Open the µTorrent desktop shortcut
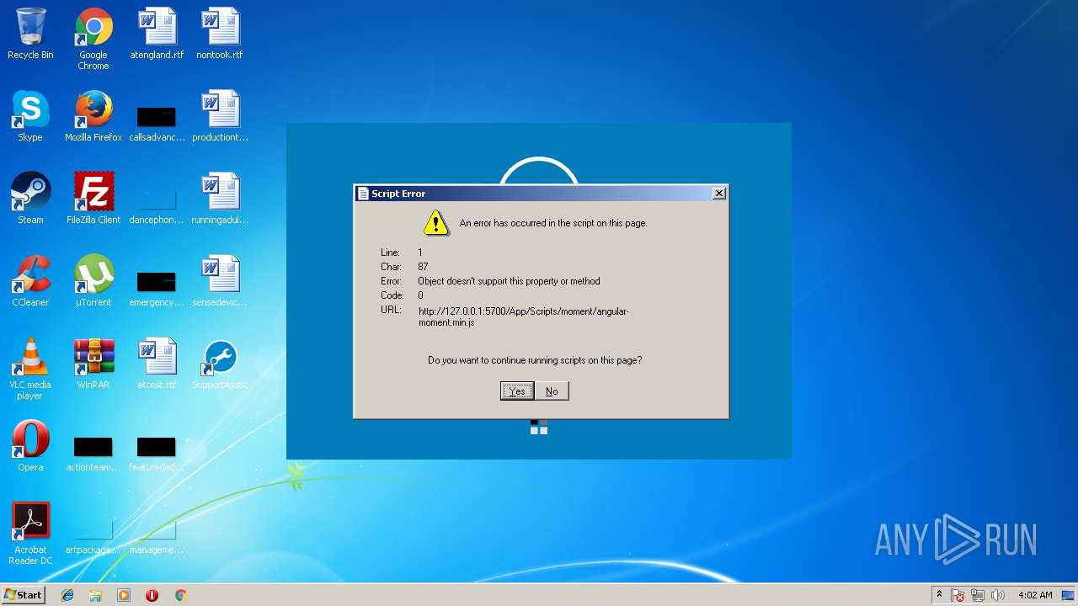The height and width of the screenshot is (606, 1078). [x=93, y=281]
